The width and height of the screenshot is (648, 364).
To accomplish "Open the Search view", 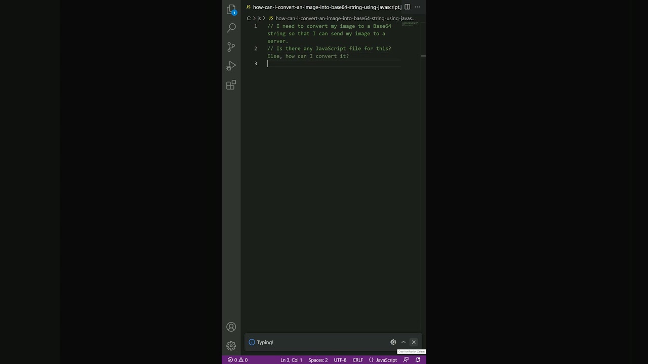I will pos(231,28).
